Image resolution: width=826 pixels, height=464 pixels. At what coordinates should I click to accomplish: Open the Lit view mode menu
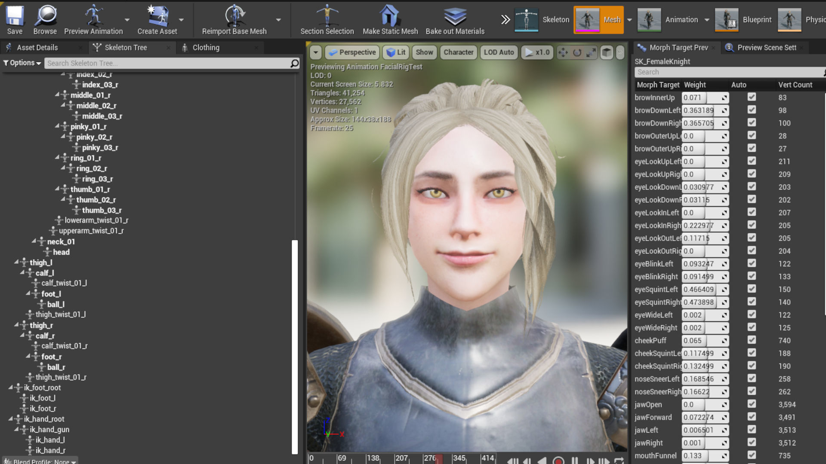click(396, 52)
